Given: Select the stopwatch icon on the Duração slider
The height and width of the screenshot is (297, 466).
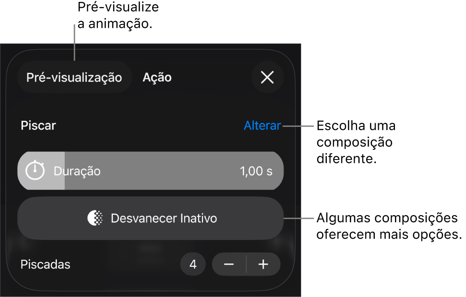Looking at the screenshot, I should [x=37, y=171].
